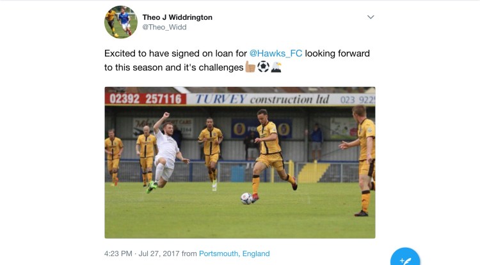Click the eagle emoji in tweet

(276, 66)
